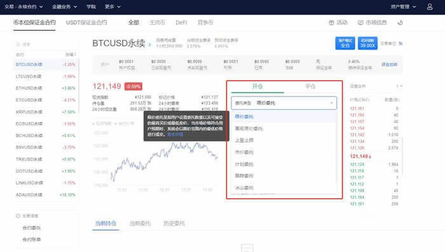Screen dimensions: 445x252
Task: Click the 39.00X leverage button
Action: [x=367, y=43]
